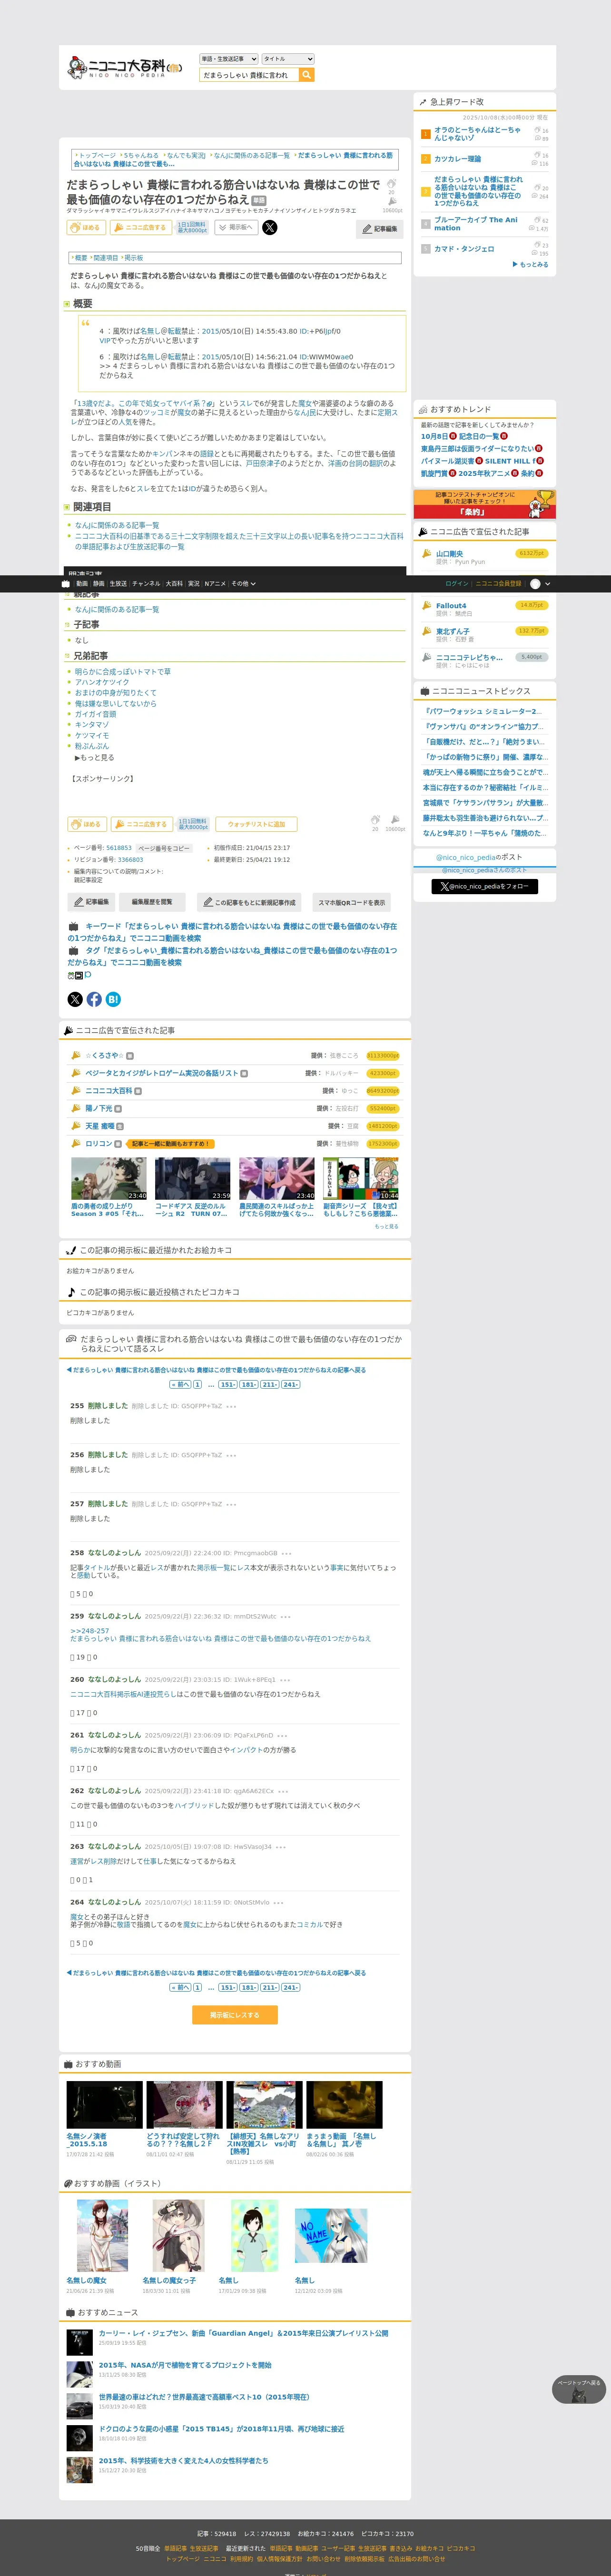This screenshot has width=611, height=2576.
Task: Click the 掲示板へ button
Action: (x=235, y=228)
